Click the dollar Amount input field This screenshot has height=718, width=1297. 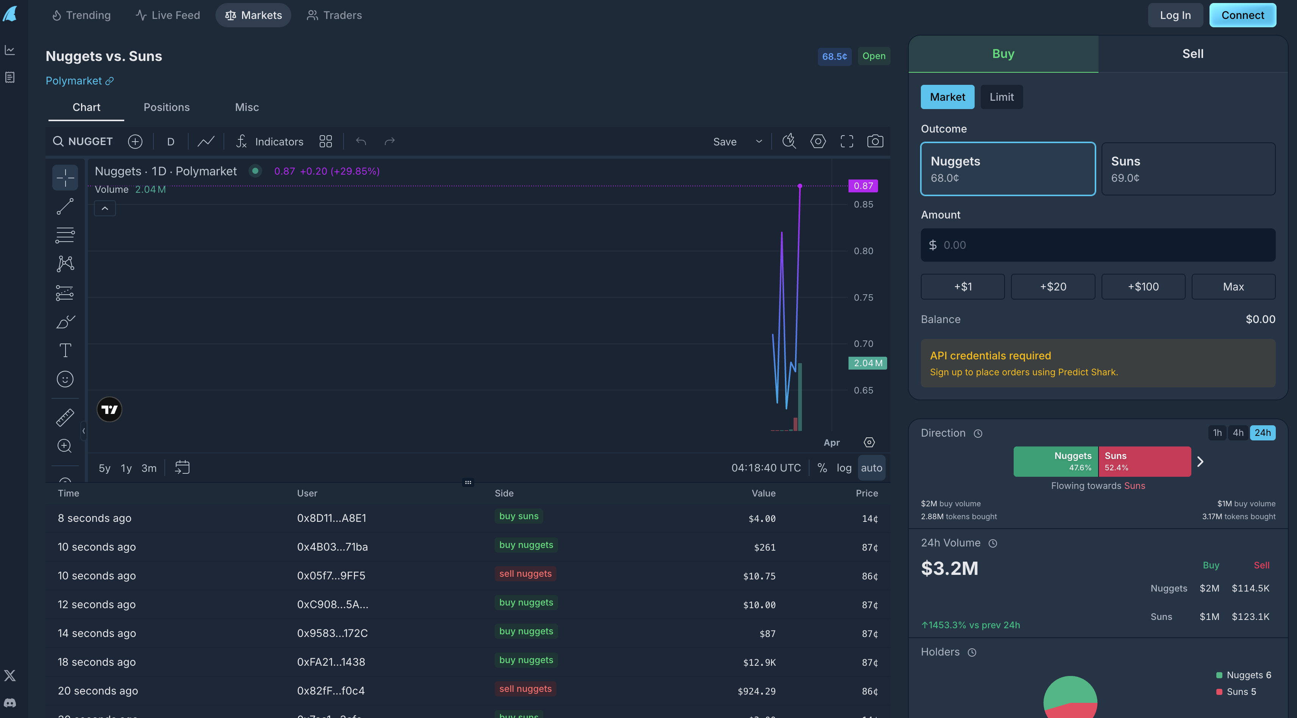coord(1098,245)
